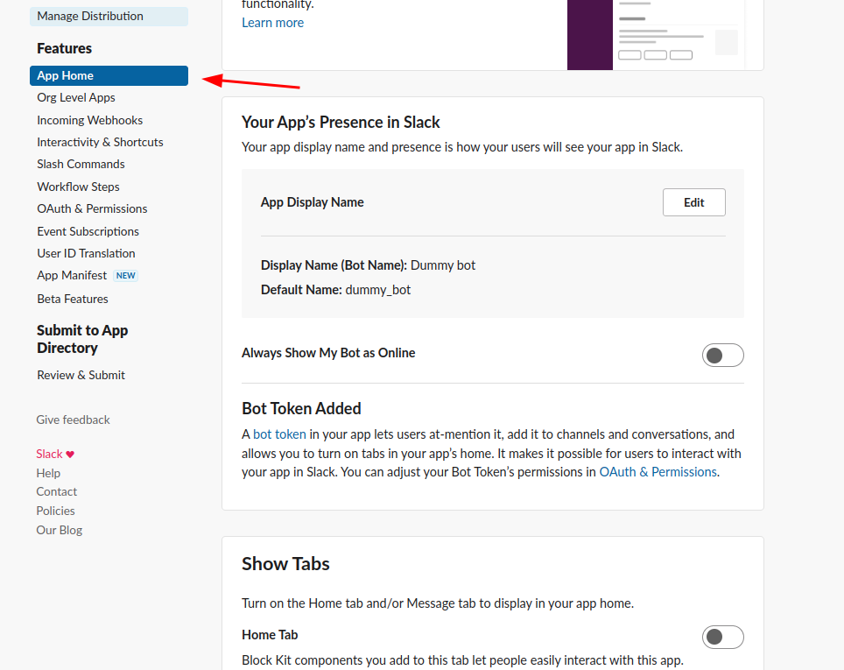The image size is (844, 670).
Task: Open Org Level Apps page
Action: click(x=76, y=98)
